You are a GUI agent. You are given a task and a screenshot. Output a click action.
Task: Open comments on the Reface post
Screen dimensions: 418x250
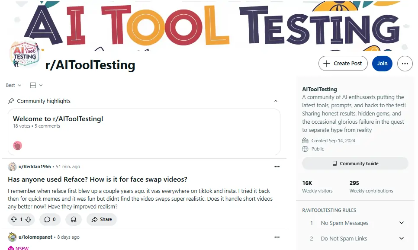coord(50,219)
